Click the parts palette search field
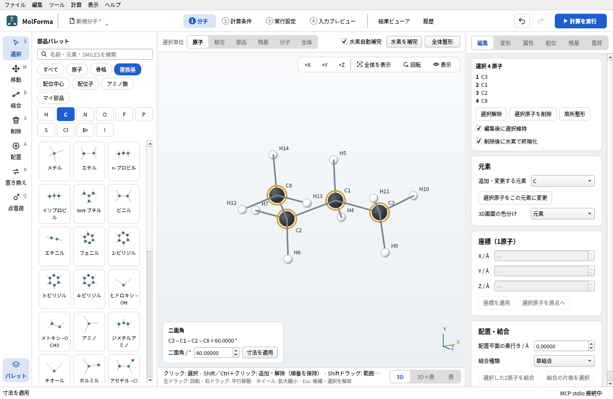 click(x=95, y=54)
